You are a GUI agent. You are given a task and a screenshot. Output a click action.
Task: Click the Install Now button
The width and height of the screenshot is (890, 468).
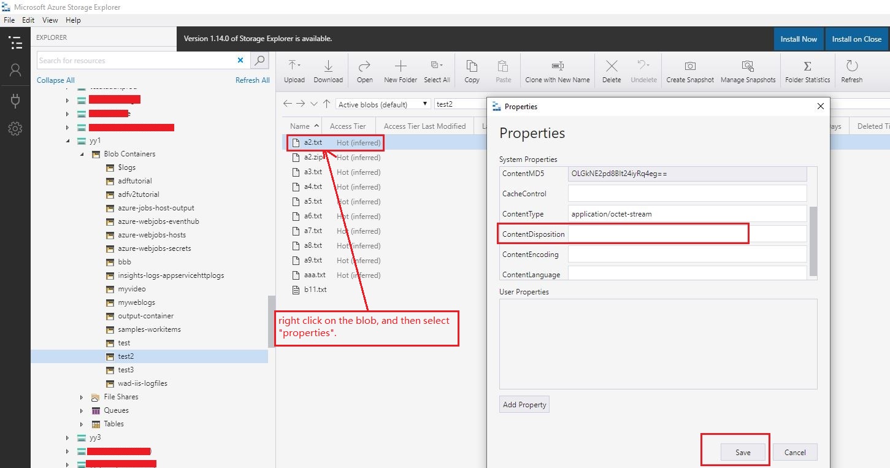click(x=799, y=39)
